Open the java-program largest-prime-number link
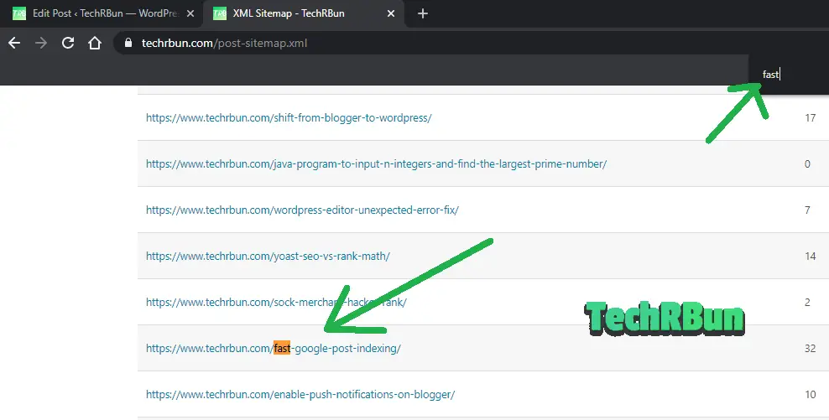The width and height of the screenshot is (829, 420). tap(376, 163)
